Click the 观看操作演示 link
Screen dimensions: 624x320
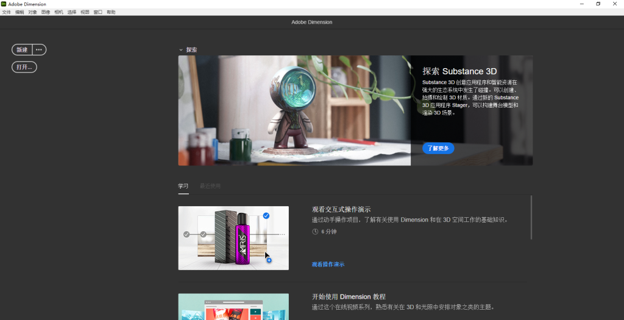coord(328,265)
